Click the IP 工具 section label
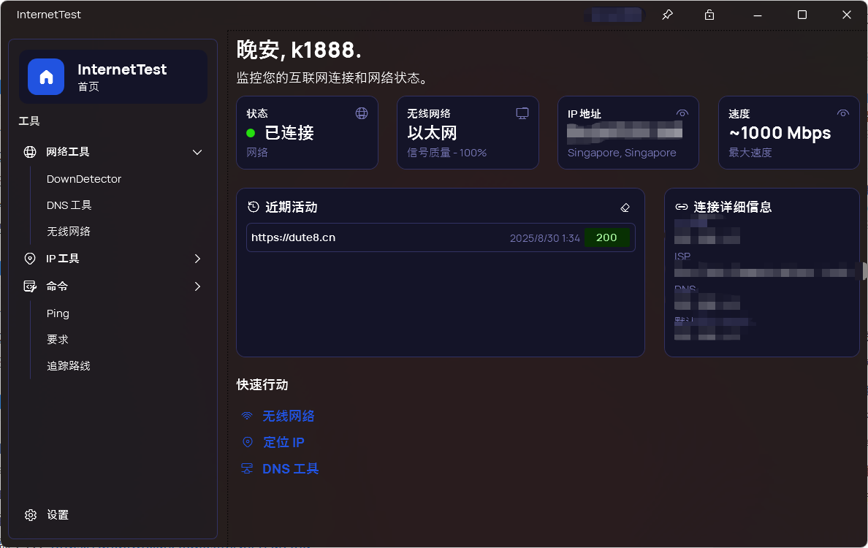The width and height of the screenshot is (868, 548). (x=63, y=259)
